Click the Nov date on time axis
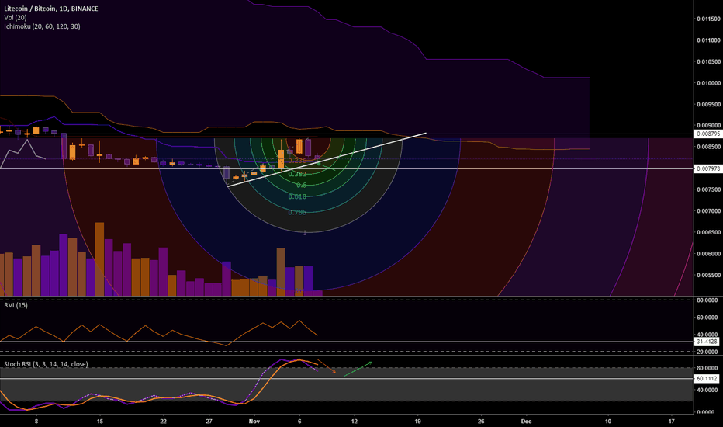This screenshot has height=427, width=723. (254, 421)
